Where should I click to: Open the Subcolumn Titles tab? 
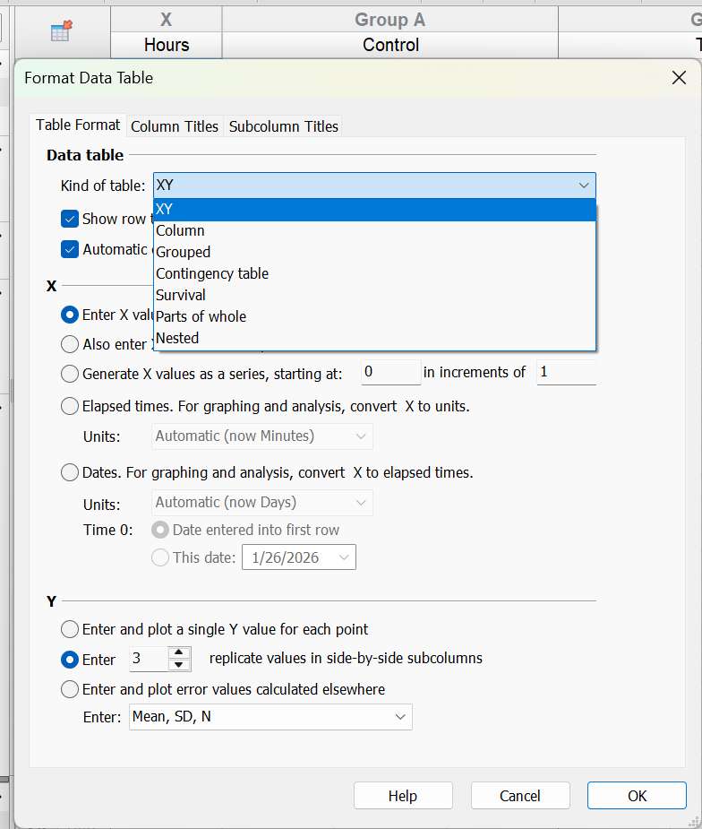point(283,126)
